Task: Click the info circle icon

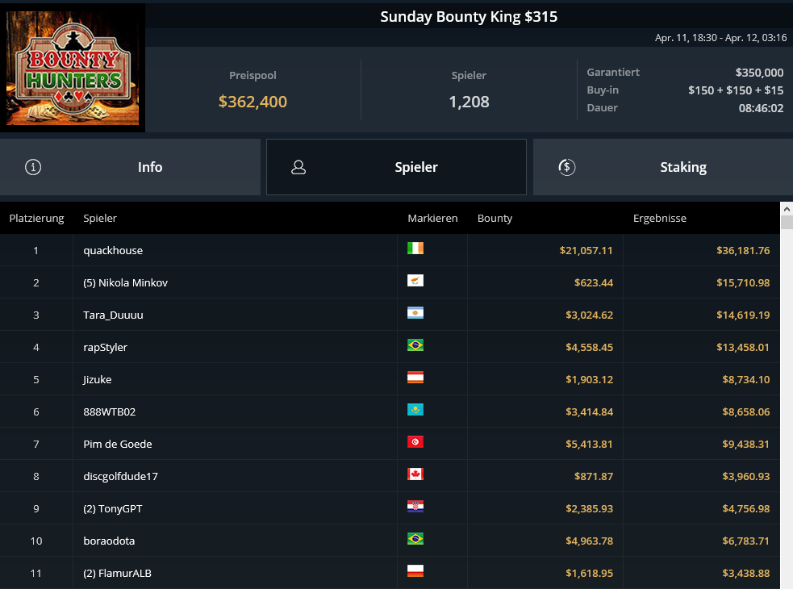Action: [x=33, y=167]
